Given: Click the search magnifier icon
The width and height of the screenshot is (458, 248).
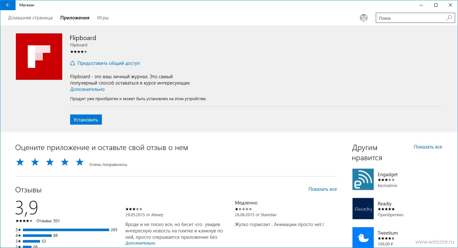Looking at the screenshot, I should click(449, 18).
